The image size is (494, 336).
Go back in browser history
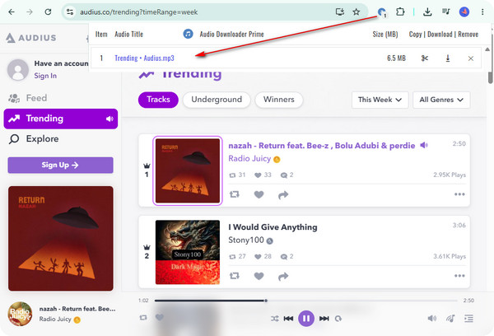[12, 12]
